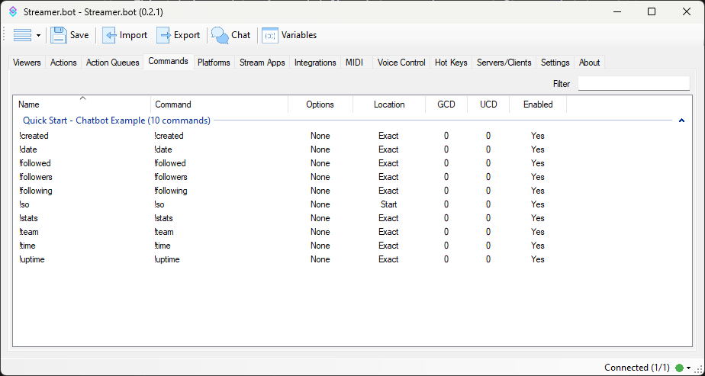
Task: Click the Save disk icon
Action: coord(59,35)
